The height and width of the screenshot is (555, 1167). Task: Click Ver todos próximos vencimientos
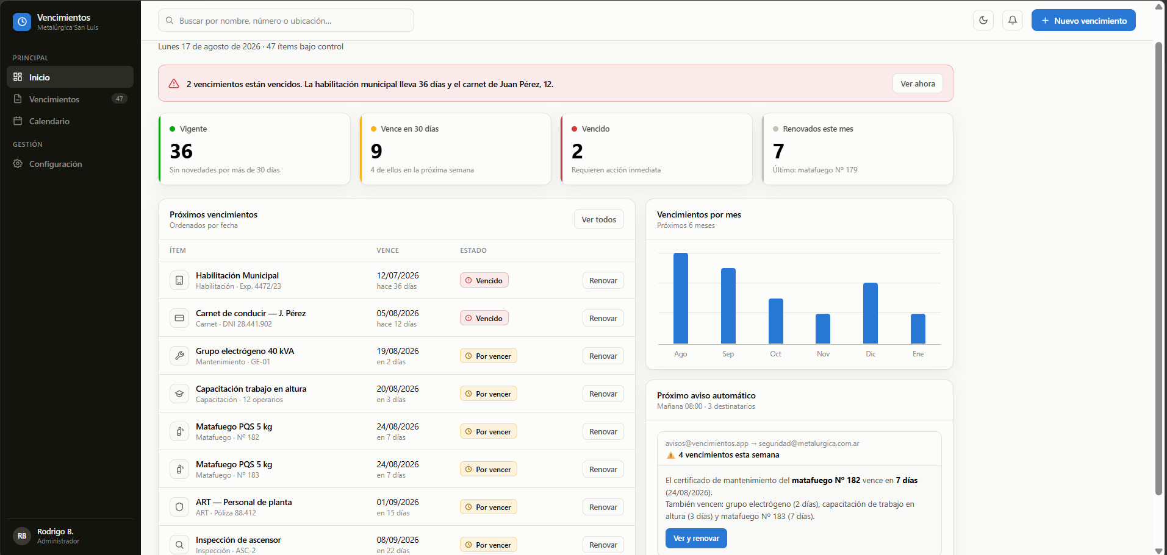(x=598, y=219)
